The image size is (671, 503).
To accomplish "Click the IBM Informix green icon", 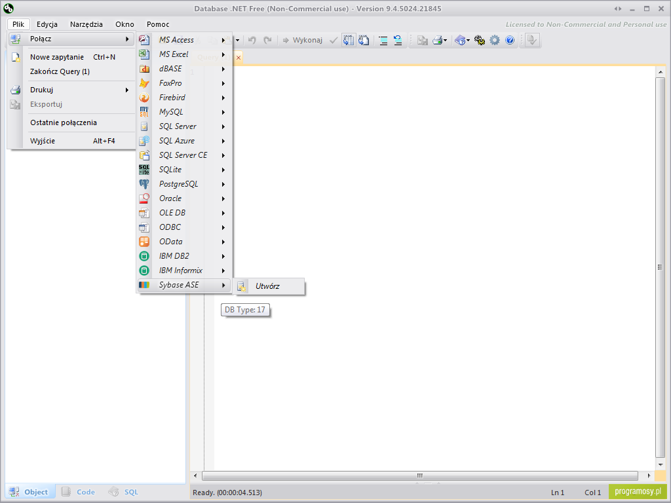I will pos(144,270).
